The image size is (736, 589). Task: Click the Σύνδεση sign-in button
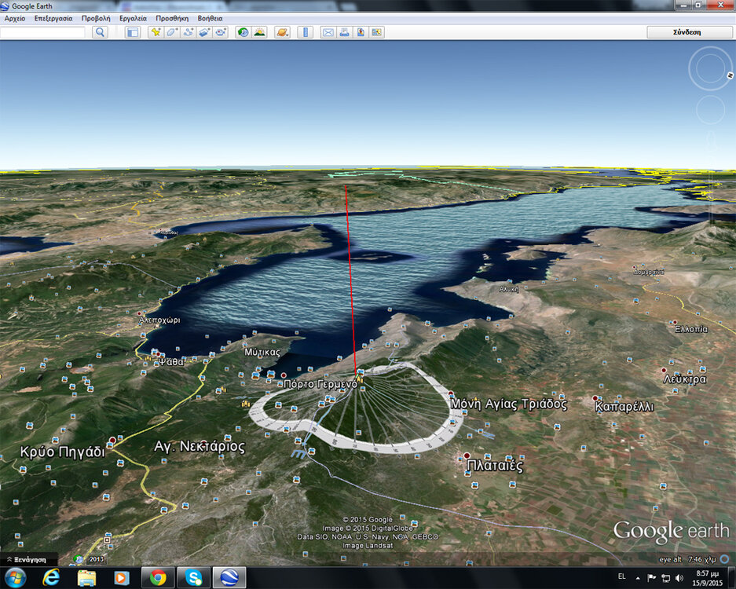click(x=687, y=32)
